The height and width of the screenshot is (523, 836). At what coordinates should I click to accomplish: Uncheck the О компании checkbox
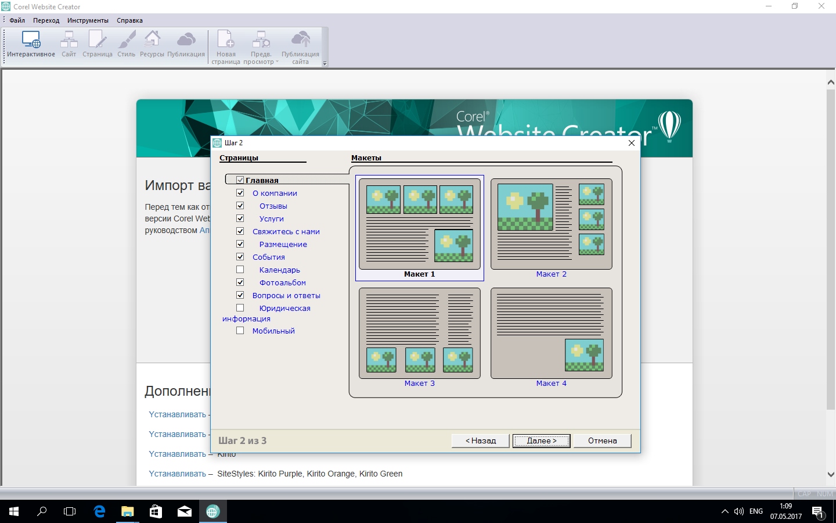click(x=240, y=193)
